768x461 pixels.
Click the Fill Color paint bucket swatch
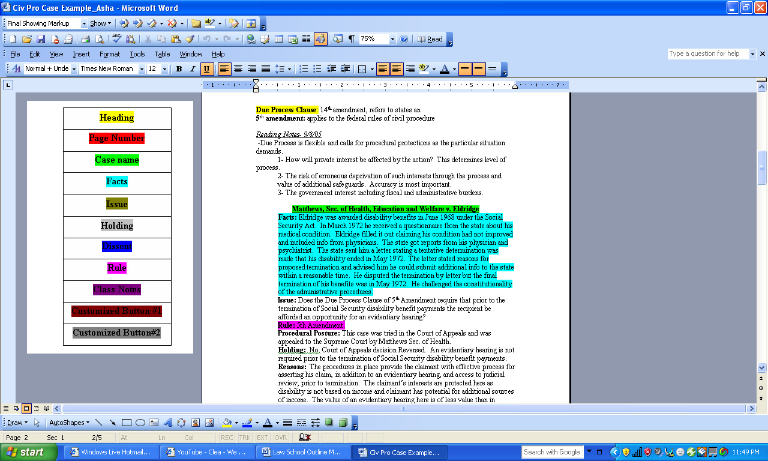point(227,423)
